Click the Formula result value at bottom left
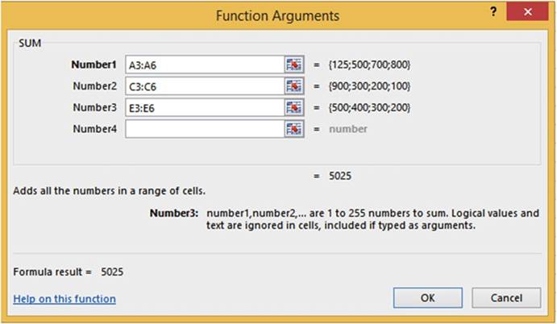 click(x=112, y=272)
